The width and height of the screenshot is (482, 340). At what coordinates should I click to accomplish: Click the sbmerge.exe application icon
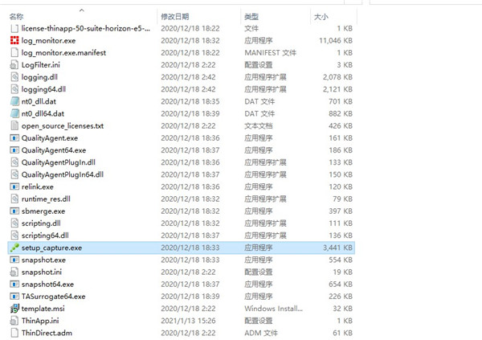(14, 211)
